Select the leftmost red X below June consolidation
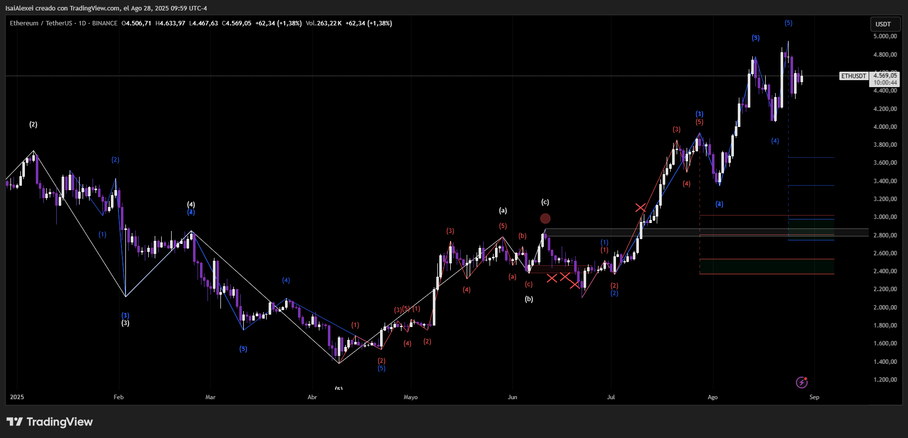Screen dimensions: 908x438 click(552, 278)
